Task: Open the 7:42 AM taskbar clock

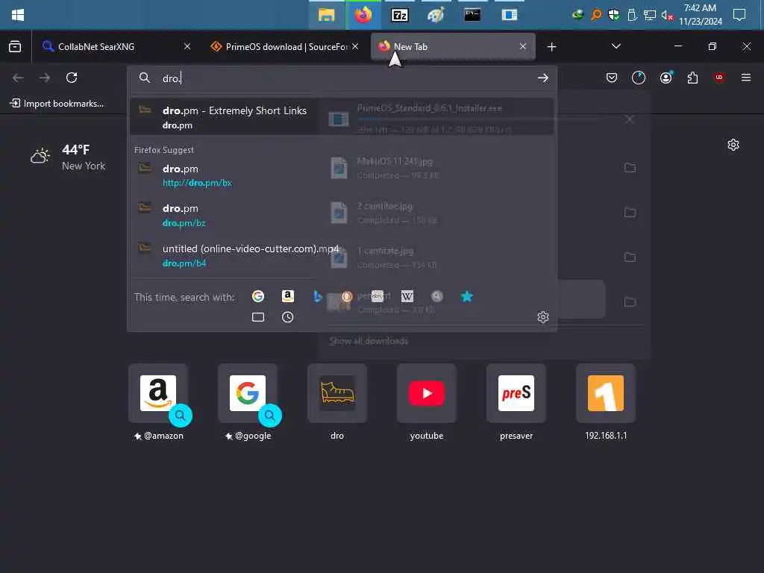Action: [700, 15]
